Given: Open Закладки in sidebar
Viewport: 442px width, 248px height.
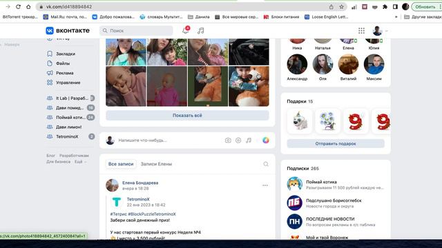Looking at the screenshot, I should coord(66,54).
